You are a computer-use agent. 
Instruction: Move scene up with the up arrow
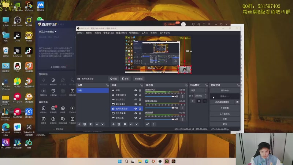point(97,124)
